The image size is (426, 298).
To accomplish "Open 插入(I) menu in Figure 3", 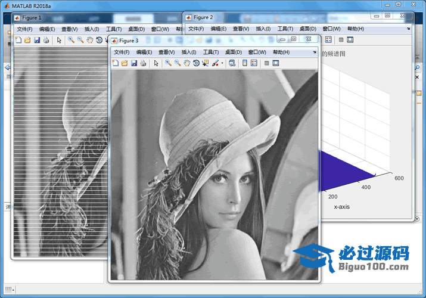I will pos(189,52).
